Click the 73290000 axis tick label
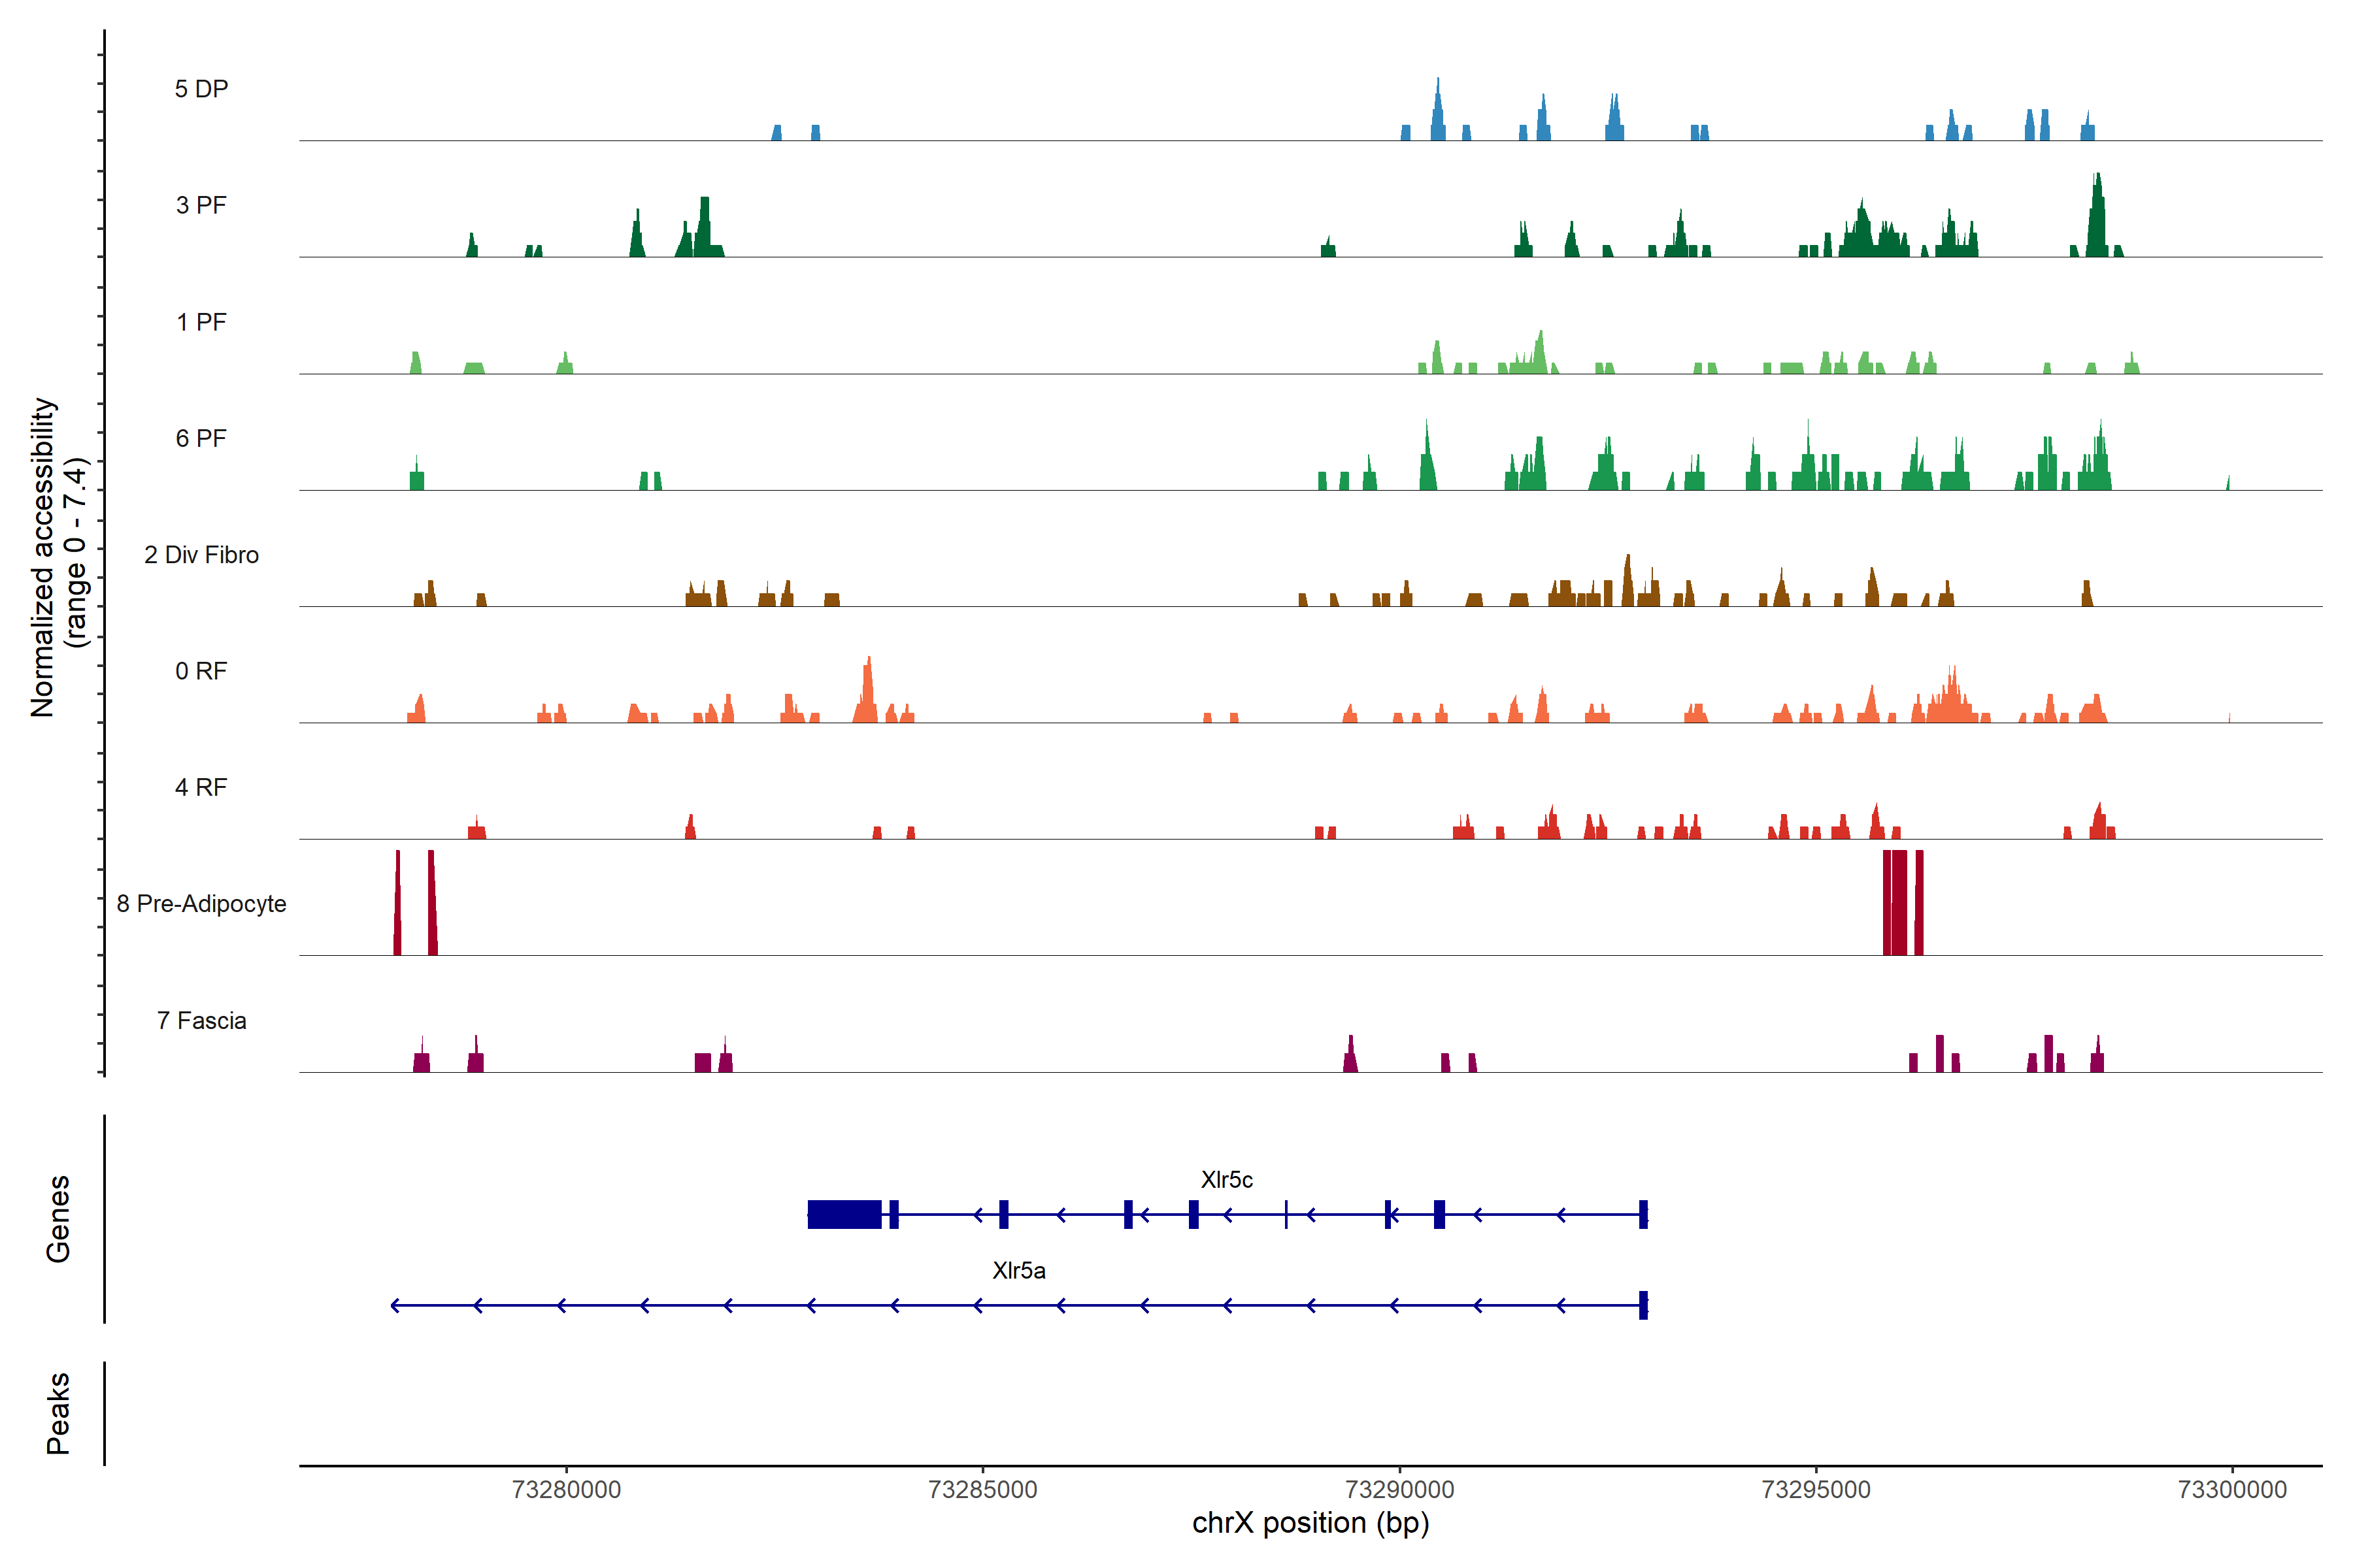The height and width of the screenshot is (1568, 2353). 1399,1490
